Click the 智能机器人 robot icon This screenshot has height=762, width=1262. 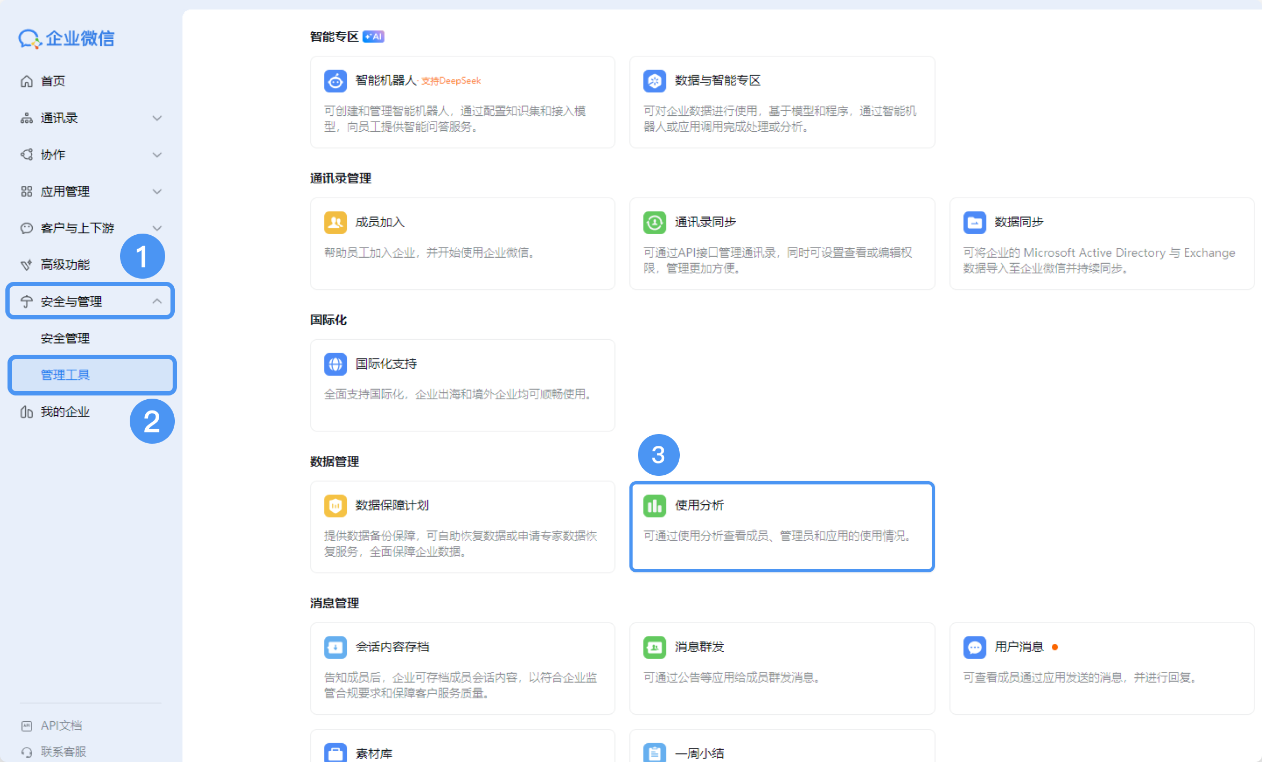click(x=335, y=81)
